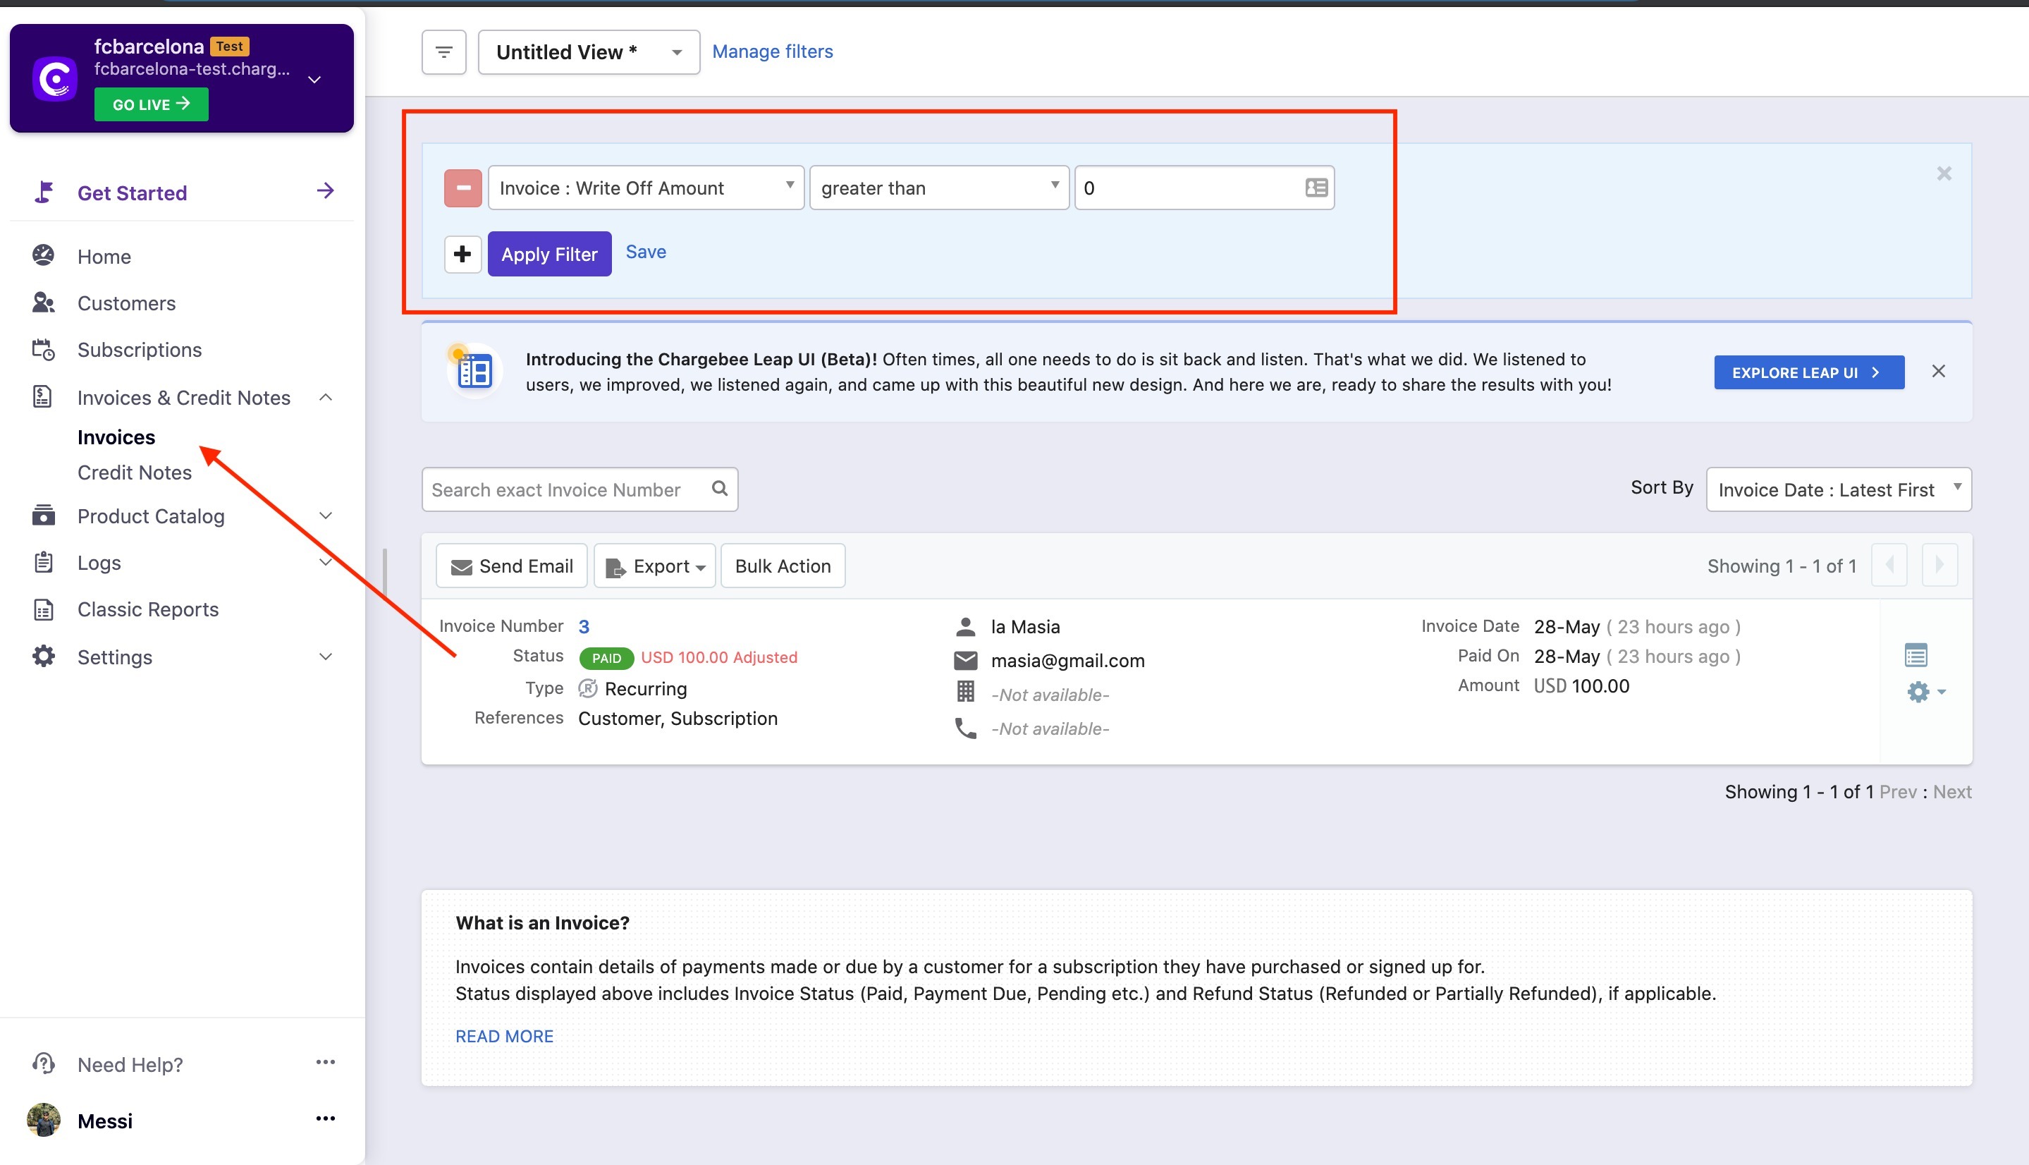The height and width of the screenshot is (1165, 2029).
Task: Go to Customers in the sidebar
Action: tap(126, 303)
